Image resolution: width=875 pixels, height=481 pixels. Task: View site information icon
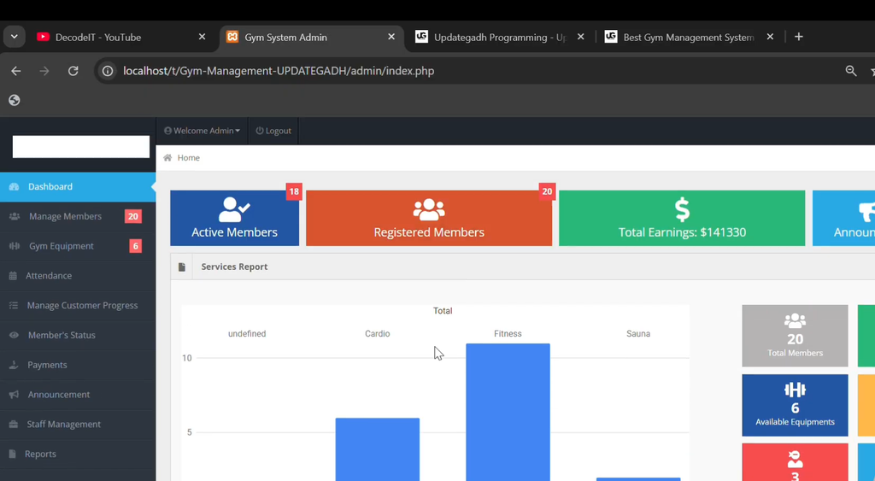108,71
